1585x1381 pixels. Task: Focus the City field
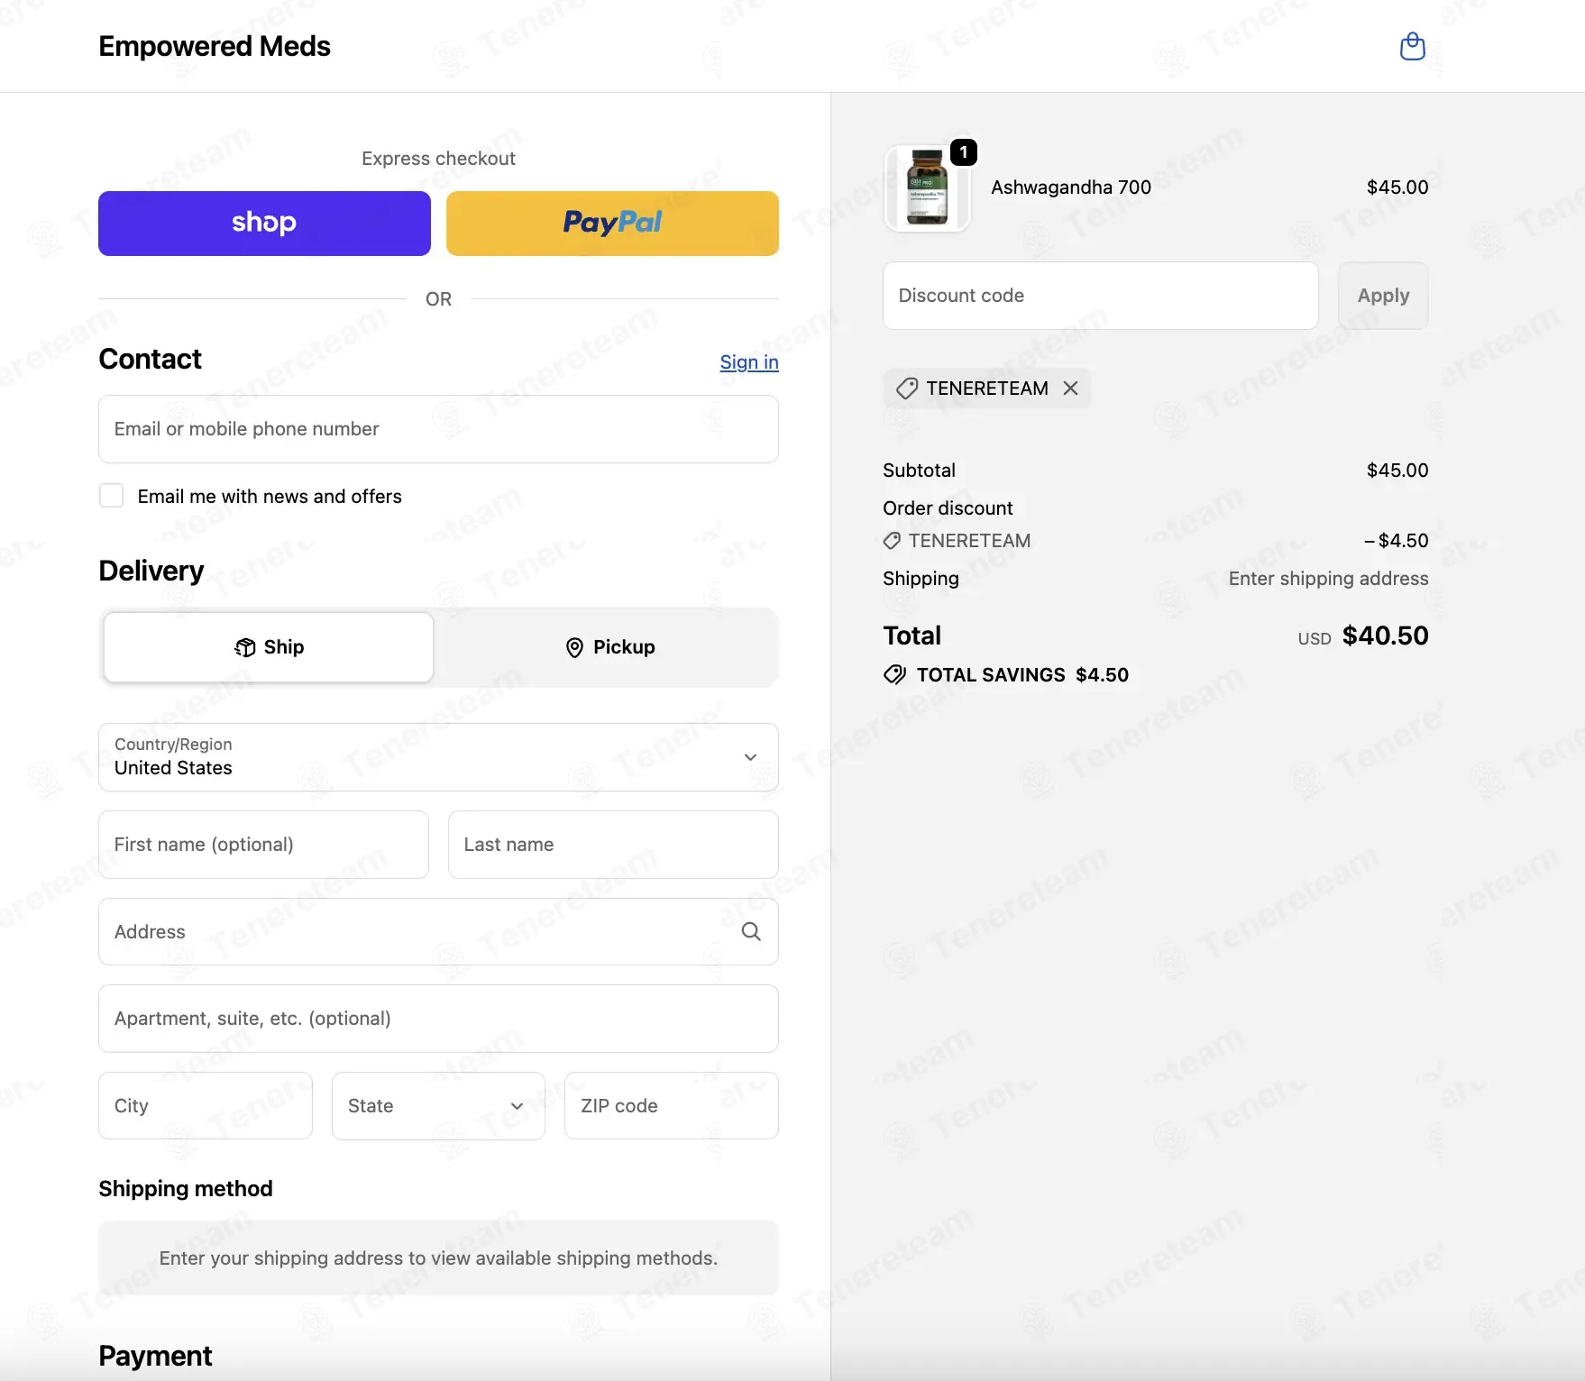206,1105
